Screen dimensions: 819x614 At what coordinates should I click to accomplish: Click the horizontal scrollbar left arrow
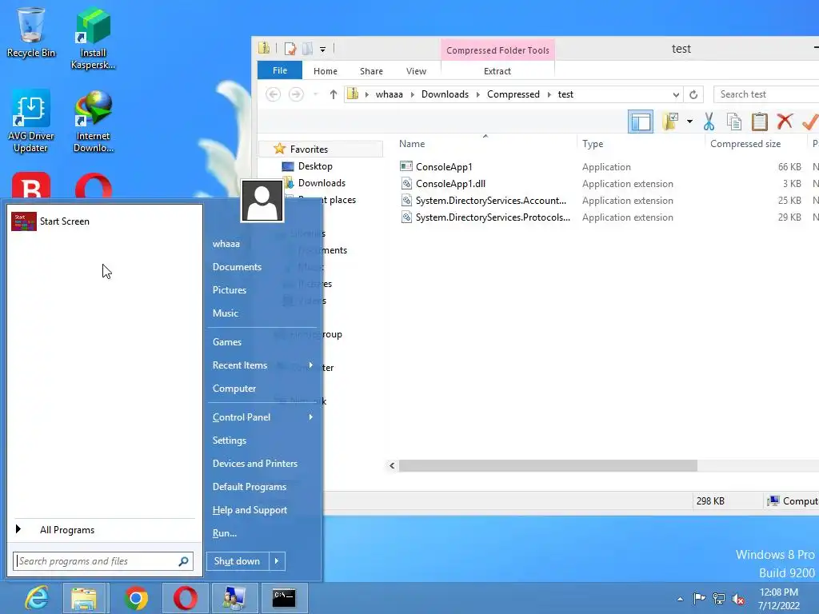click(x=392, y=466)
